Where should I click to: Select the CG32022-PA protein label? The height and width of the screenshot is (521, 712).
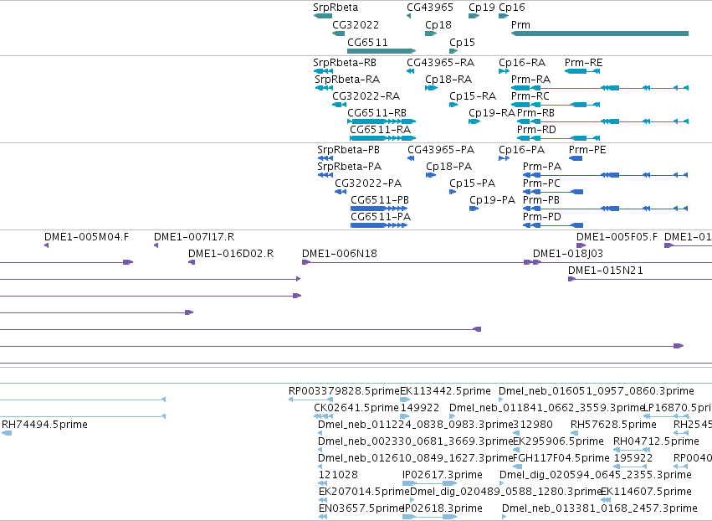[x=368, y=183]
